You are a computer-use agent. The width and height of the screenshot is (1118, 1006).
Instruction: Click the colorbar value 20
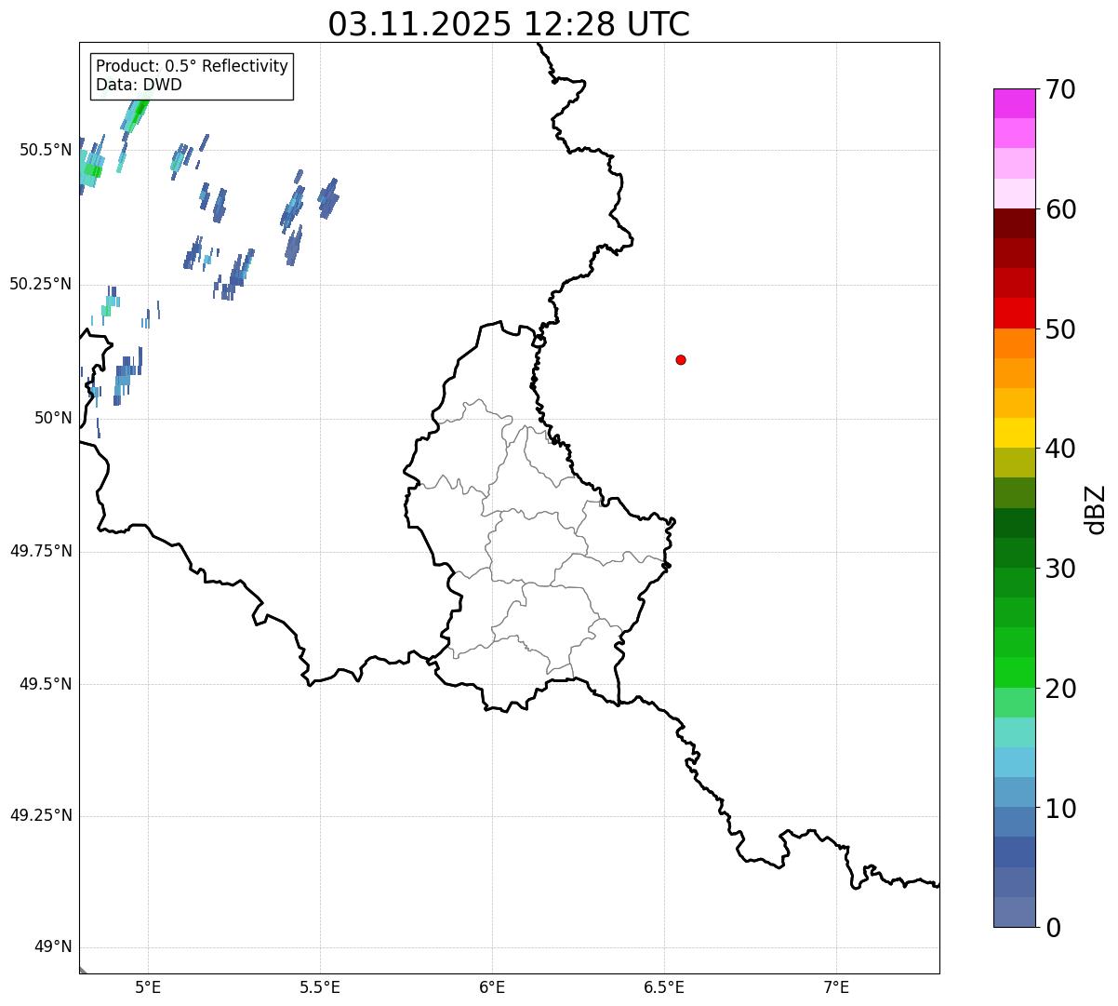point(1060,689)
